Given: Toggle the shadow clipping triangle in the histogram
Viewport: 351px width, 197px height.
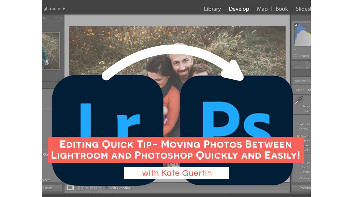Looking at the screenshot, I should tap(296, 25).
